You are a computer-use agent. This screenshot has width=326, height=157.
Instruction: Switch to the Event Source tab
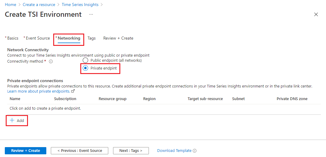pyautogui.click(x=37, y=38)
